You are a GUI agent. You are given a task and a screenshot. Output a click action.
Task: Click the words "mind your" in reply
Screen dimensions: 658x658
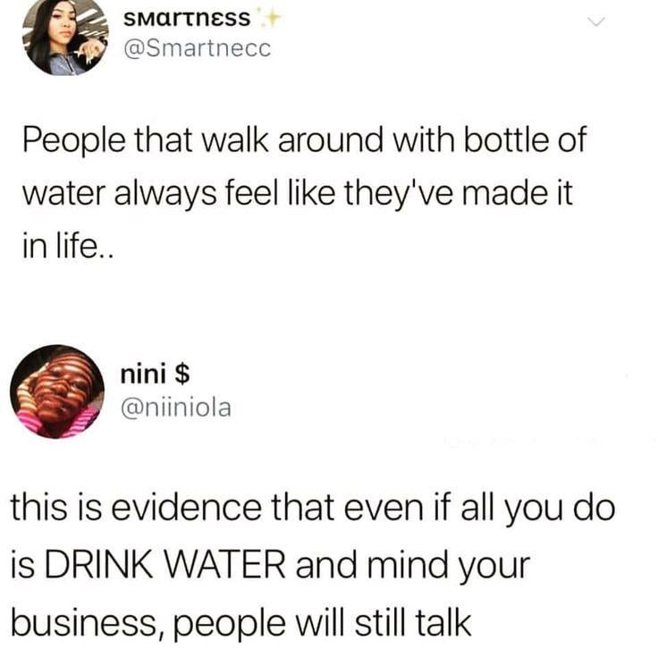[x=449, y=567]
